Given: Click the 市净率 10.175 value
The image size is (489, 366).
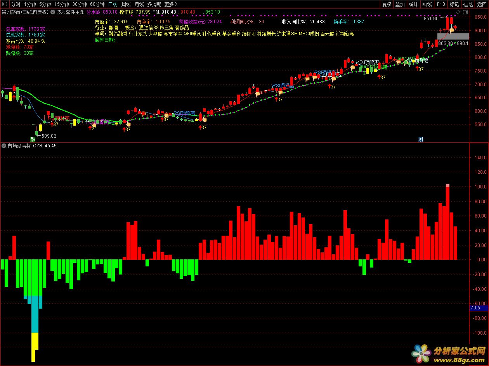Looking at the screenshot, I should point(154,22).
